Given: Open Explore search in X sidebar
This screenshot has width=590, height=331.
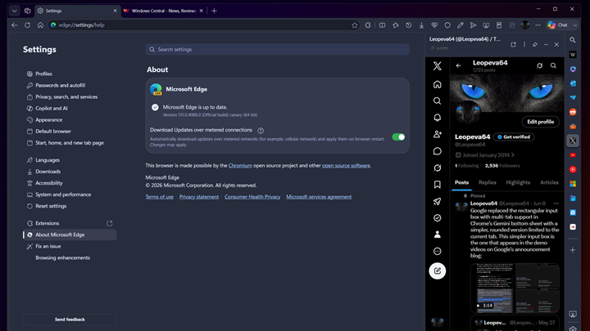Looking at the screenshot, I should [437, 101].
